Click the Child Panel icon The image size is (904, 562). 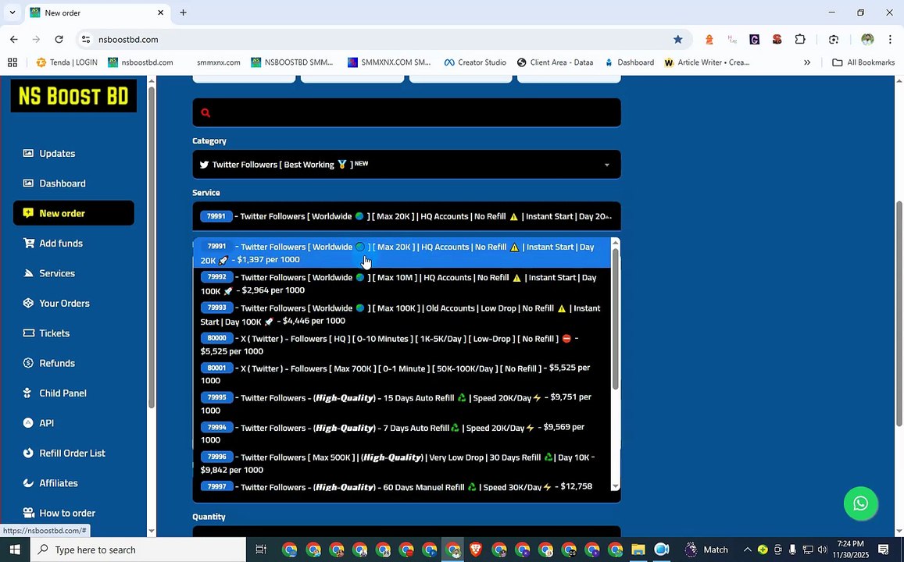27,393
